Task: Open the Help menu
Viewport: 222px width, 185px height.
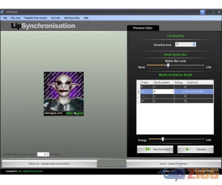Action: coord(86,18)
